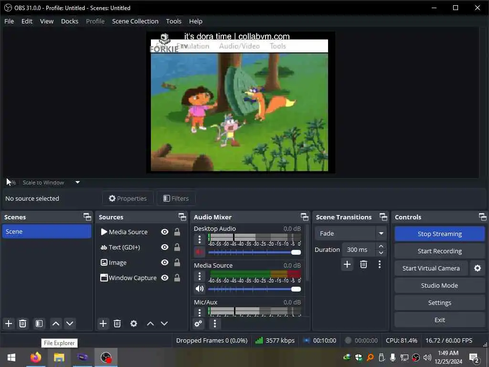Move scene down arrow in Scenes dock
The image size is (489, 367).
[70, 324]
